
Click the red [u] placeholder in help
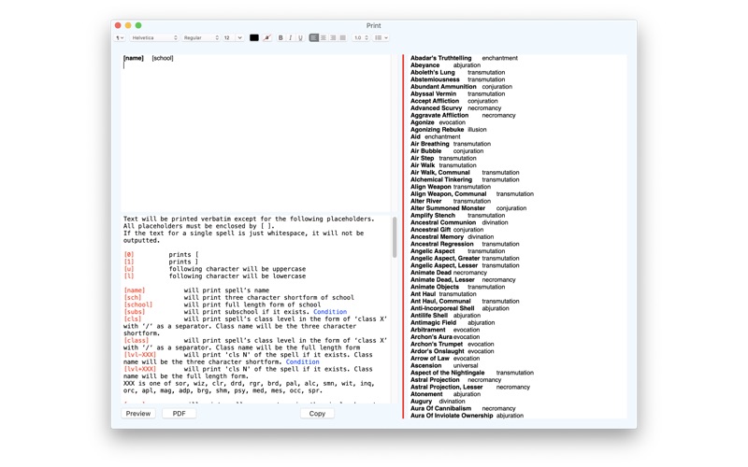[129, 269]
